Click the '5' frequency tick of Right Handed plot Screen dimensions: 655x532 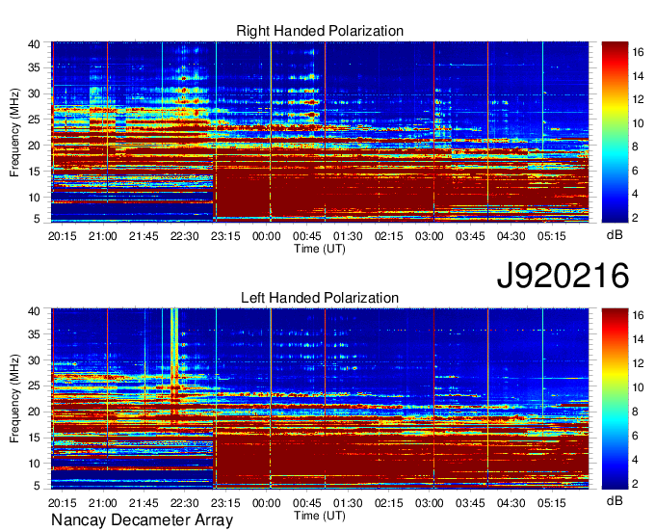coord(38,219)
